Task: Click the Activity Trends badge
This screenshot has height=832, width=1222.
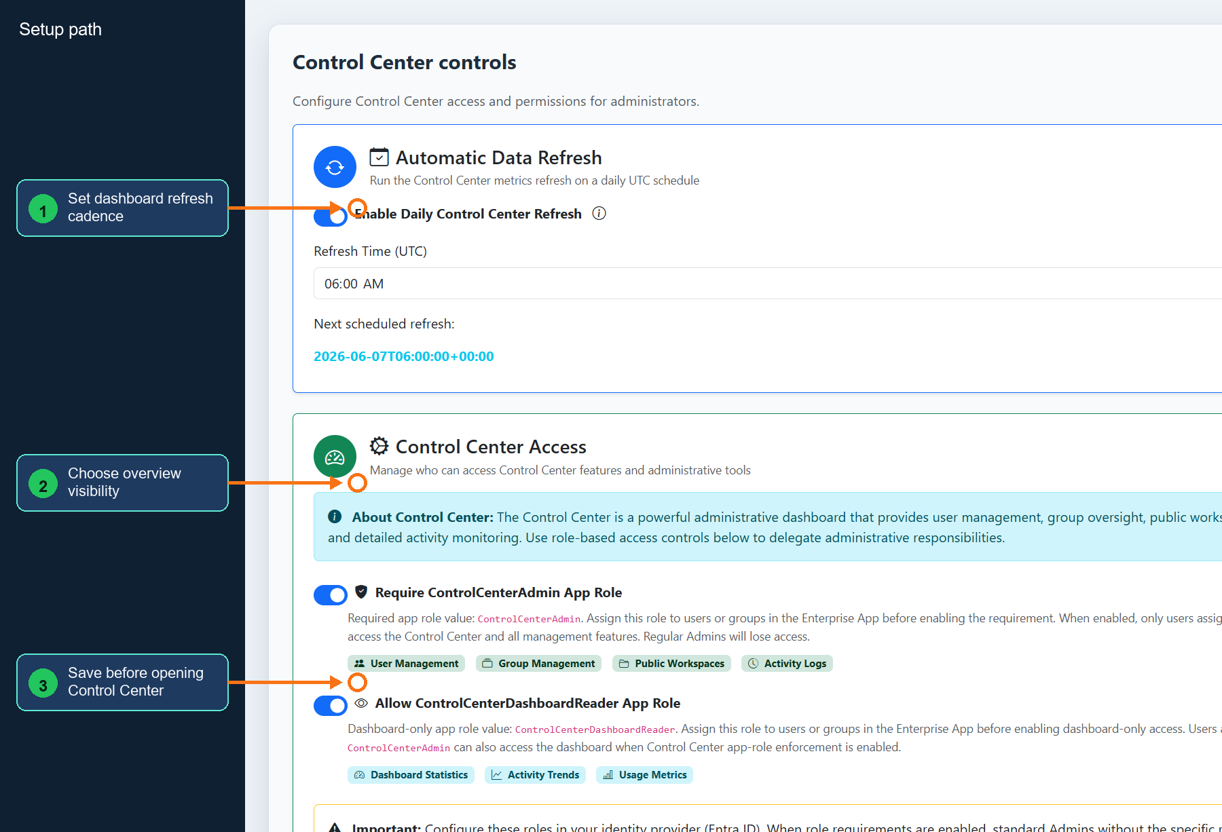Action: 535,774
